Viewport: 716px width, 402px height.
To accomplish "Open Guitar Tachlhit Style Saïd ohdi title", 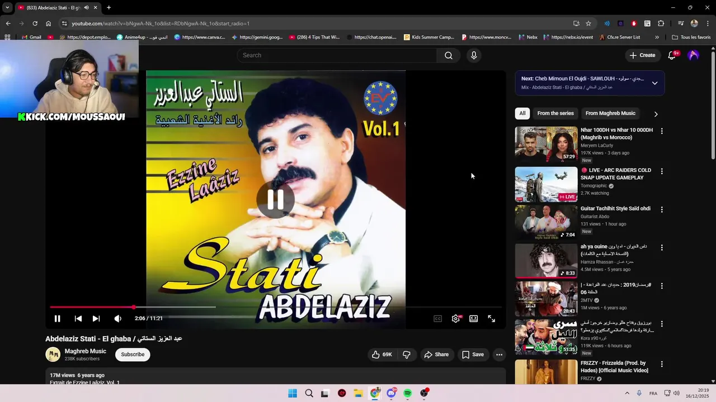I will pos(615,209).
